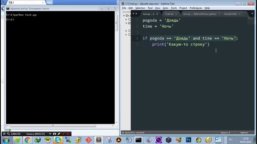Open the purple circle app on taskbar
This screenshot has height=144, width=257.
point(159,140)
